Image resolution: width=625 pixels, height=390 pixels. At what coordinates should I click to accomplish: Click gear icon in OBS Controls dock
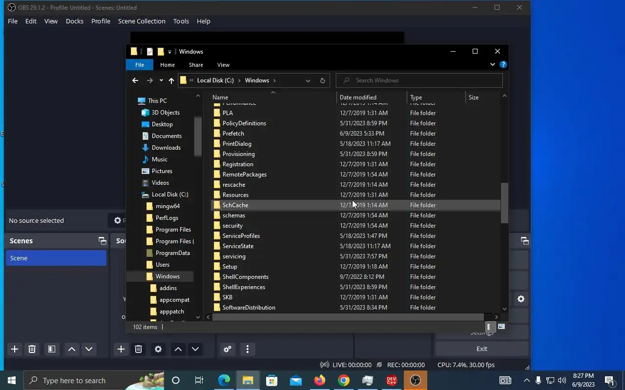pos(521,299)
